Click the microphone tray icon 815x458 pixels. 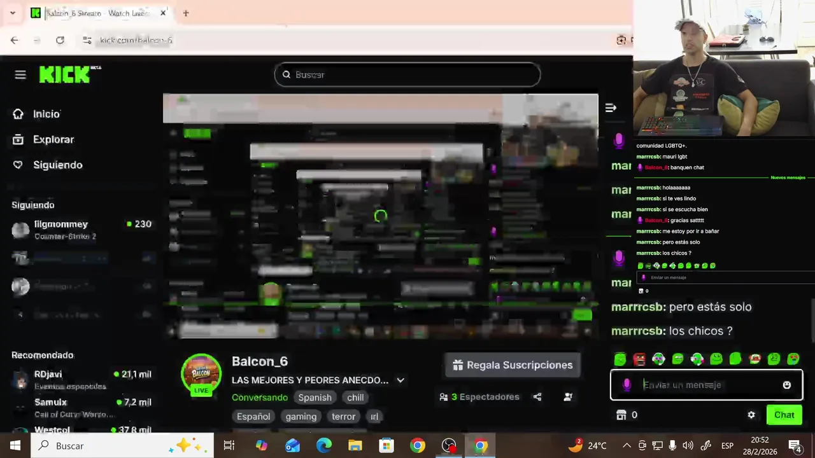[x=672, y=446]
